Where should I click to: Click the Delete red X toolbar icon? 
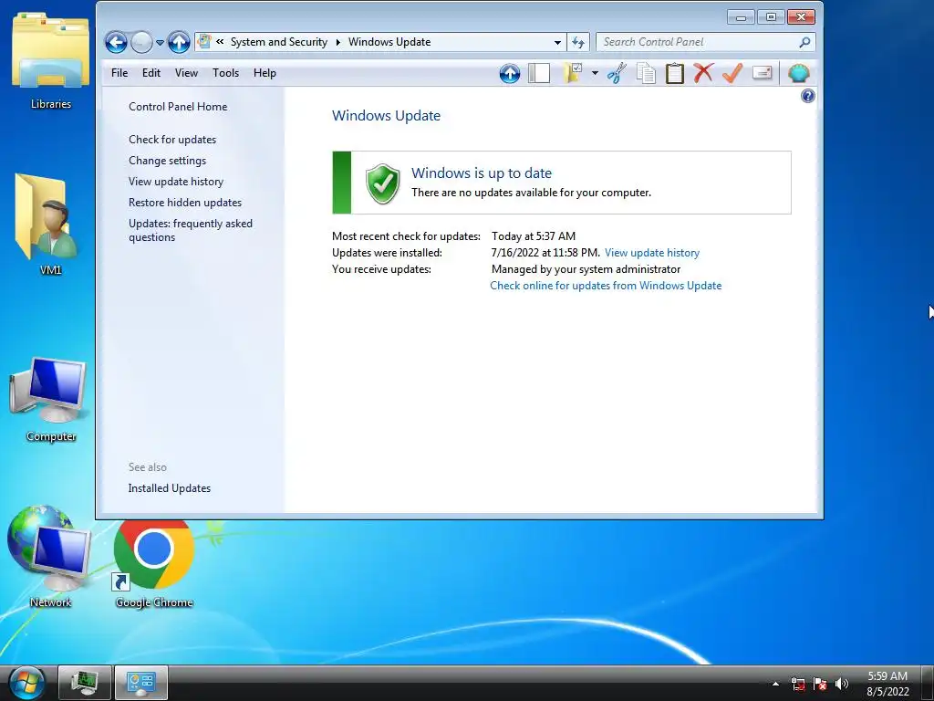(703, 73)
